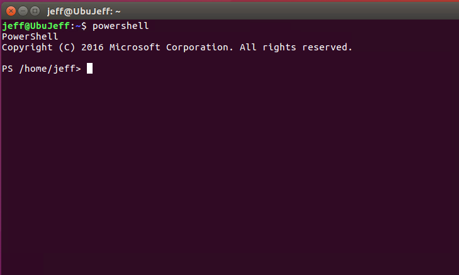This screenshot has height=275, width=459.
Task: Click the white block cursor
Action: click(x=89, y=69)
